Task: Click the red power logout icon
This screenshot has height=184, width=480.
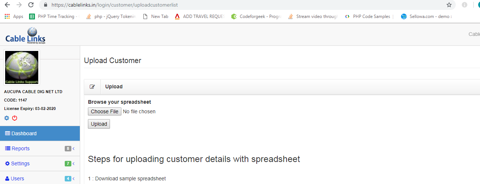Action: [x=15, y=118]
